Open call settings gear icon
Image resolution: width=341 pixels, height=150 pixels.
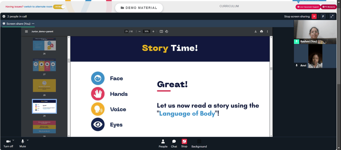(4, 16)
